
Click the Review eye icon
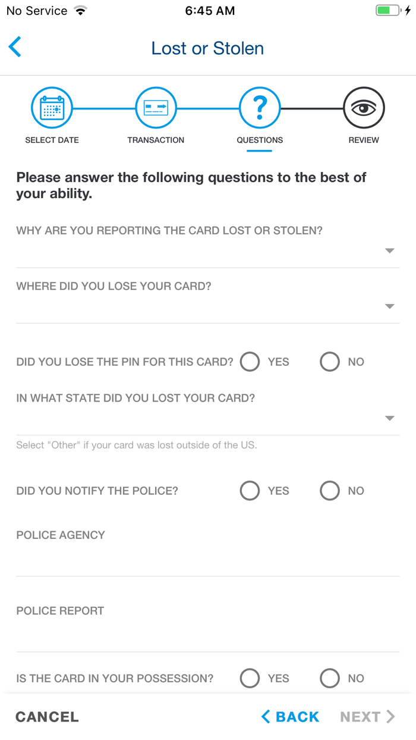(x=364, y=108)
